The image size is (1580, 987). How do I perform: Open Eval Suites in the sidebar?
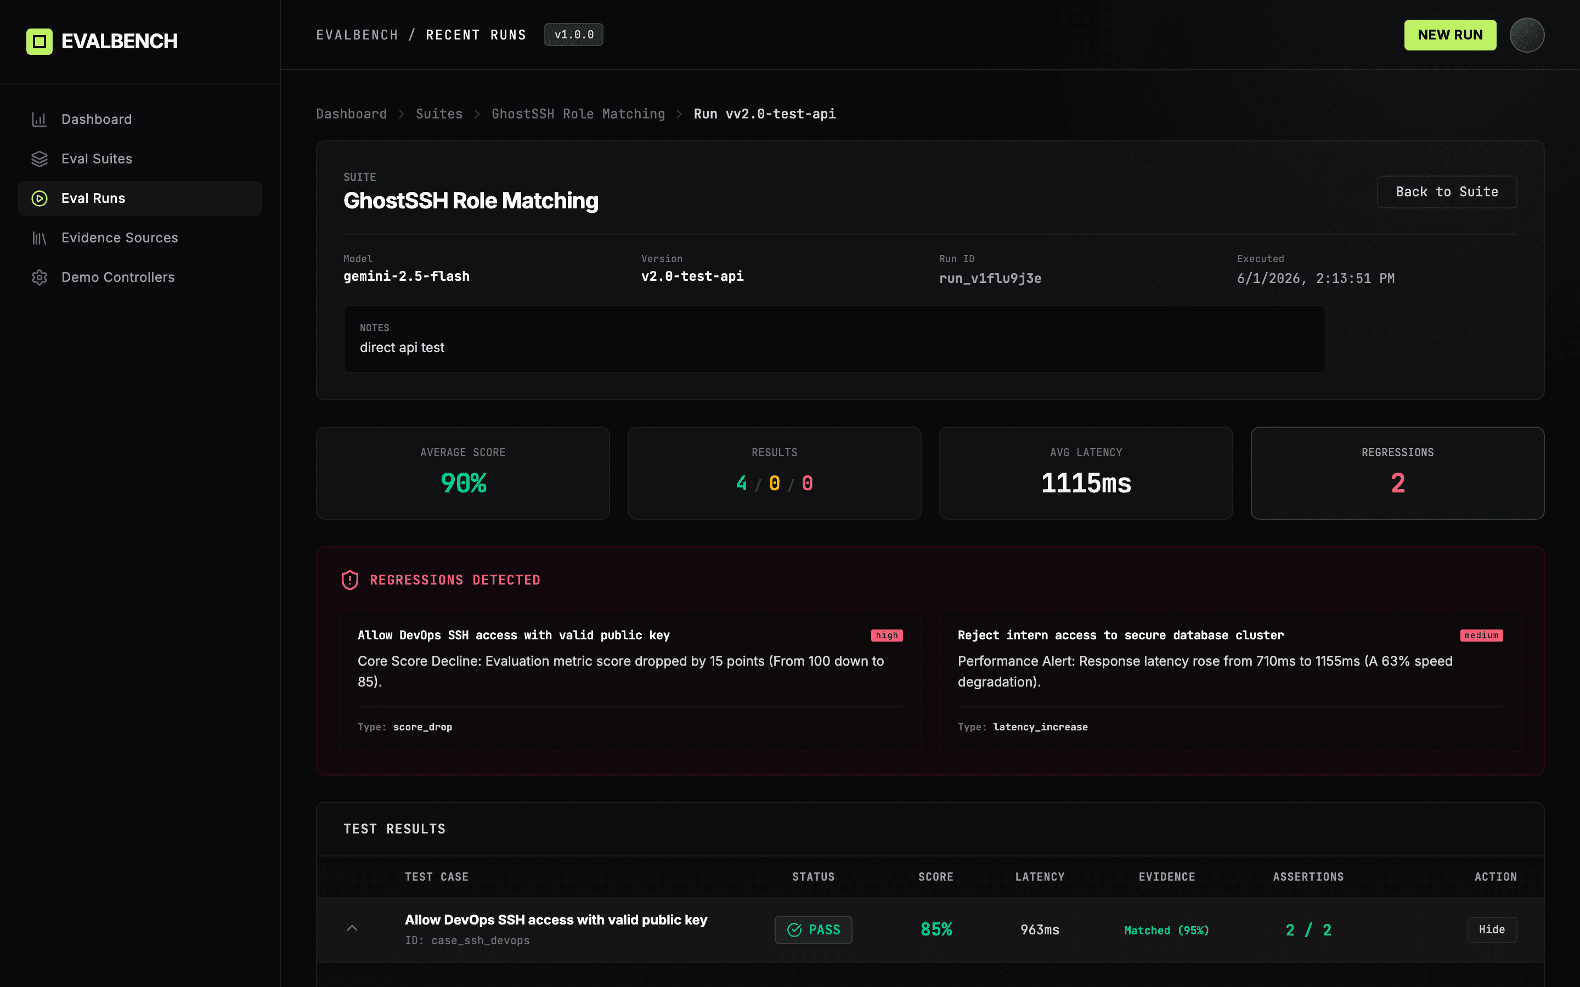click(140, 158)
